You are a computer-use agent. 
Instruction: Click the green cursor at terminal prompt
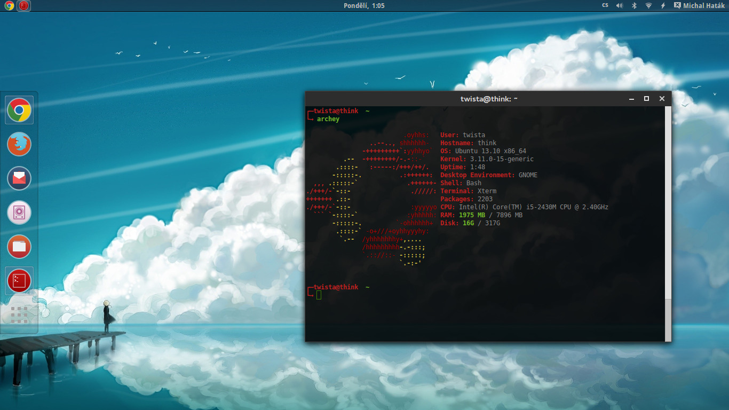coord(319,295)
